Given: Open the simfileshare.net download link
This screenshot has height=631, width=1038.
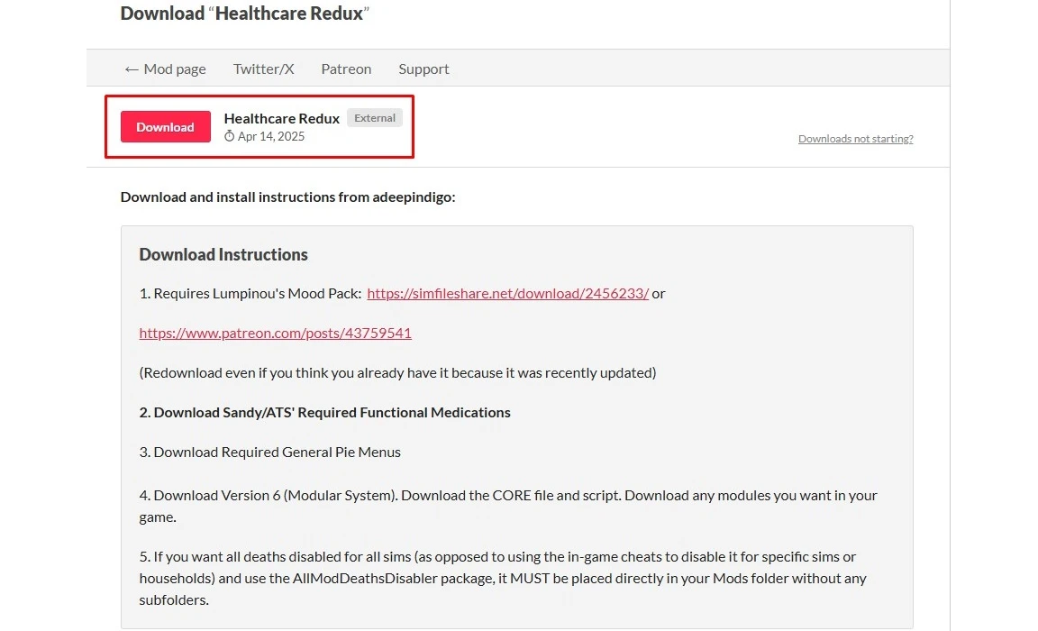Looking at the screenshot, I should [x=507, y=293].
